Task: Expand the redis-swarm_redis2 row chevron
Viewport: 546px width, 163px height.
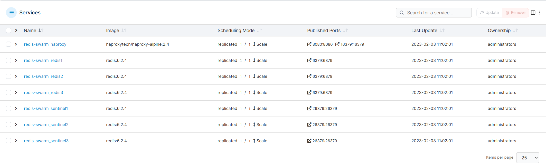Action: 16,76
